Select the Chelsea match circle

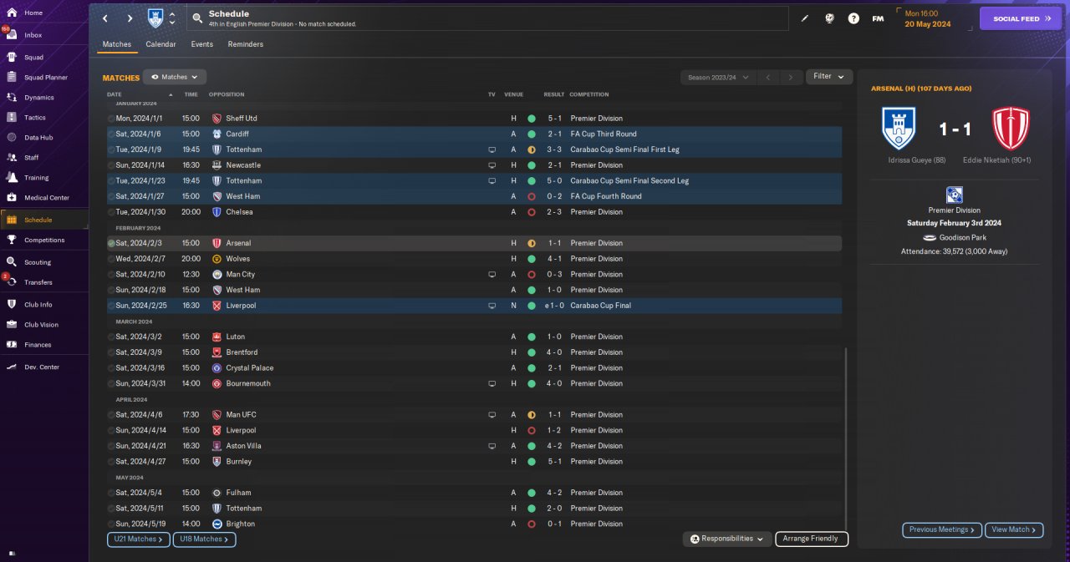pyautogui.click(x=111, y=212)
